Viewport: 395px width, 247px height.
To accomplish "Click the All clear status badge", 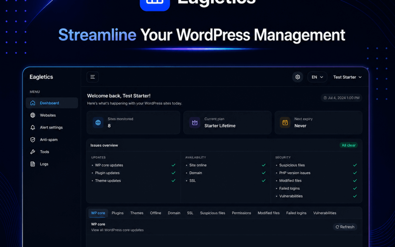I will (349, 145).
